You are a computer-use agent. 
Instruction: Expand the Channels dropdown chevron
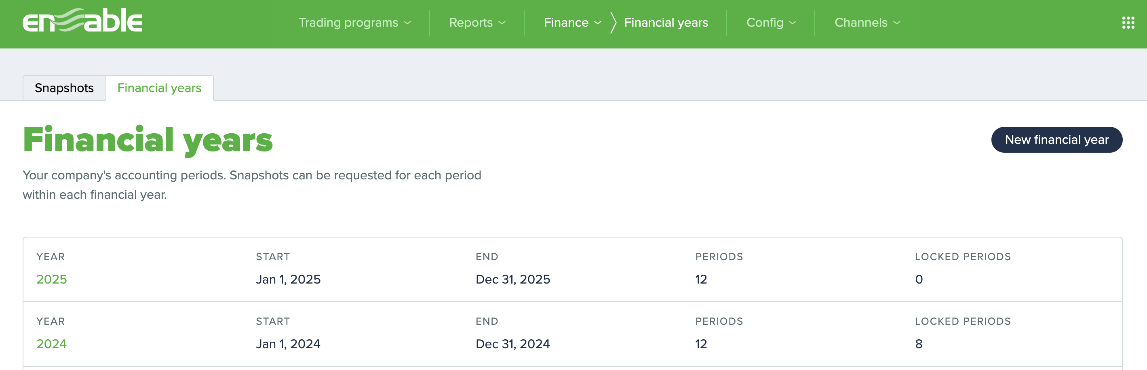click(896, 23)
